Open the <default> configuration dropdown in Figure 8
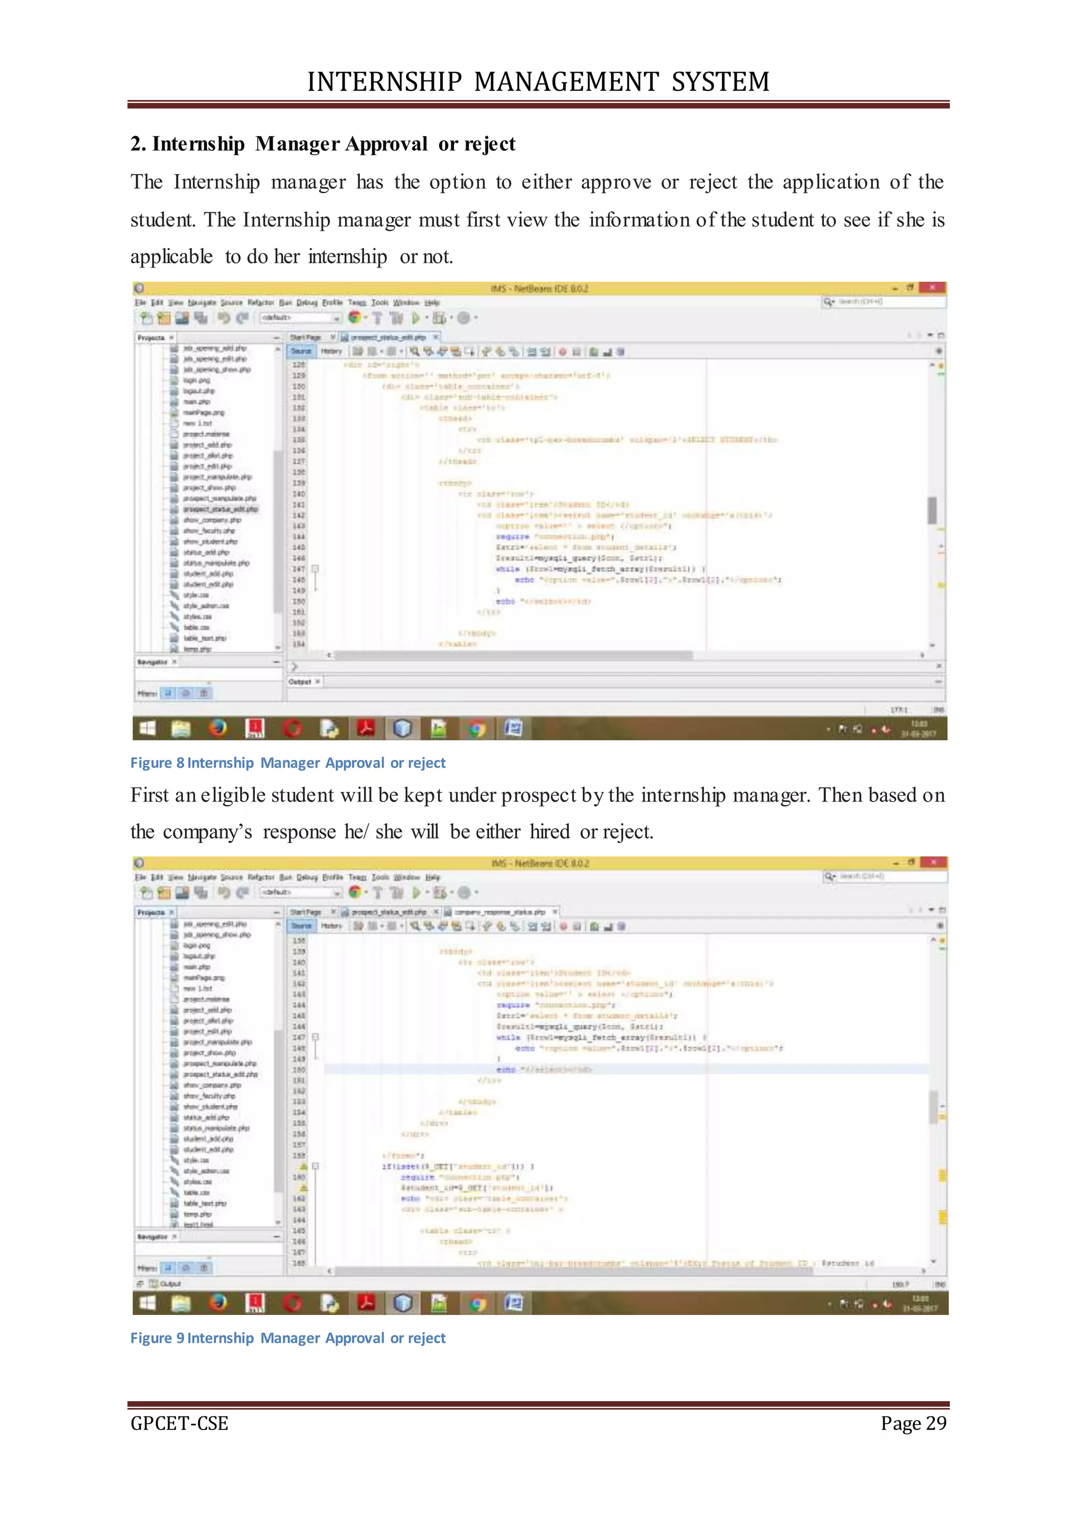The width and height of the screenshot is (1076, 1522). pyautogui.click(x=300, y=317)
